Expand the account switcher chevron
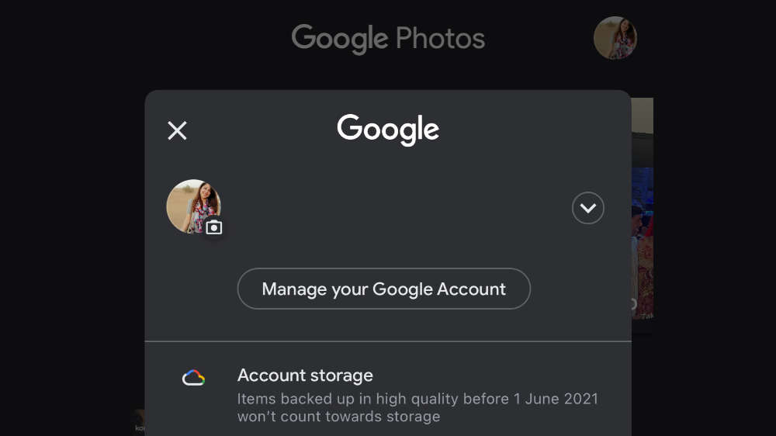 588,208
